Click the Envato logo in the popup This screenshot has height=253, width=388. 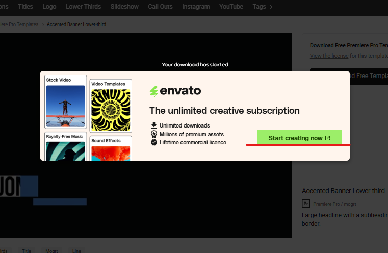click(175, 91)
